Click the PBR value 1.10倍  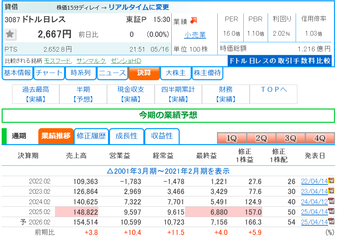coord(256,34)
